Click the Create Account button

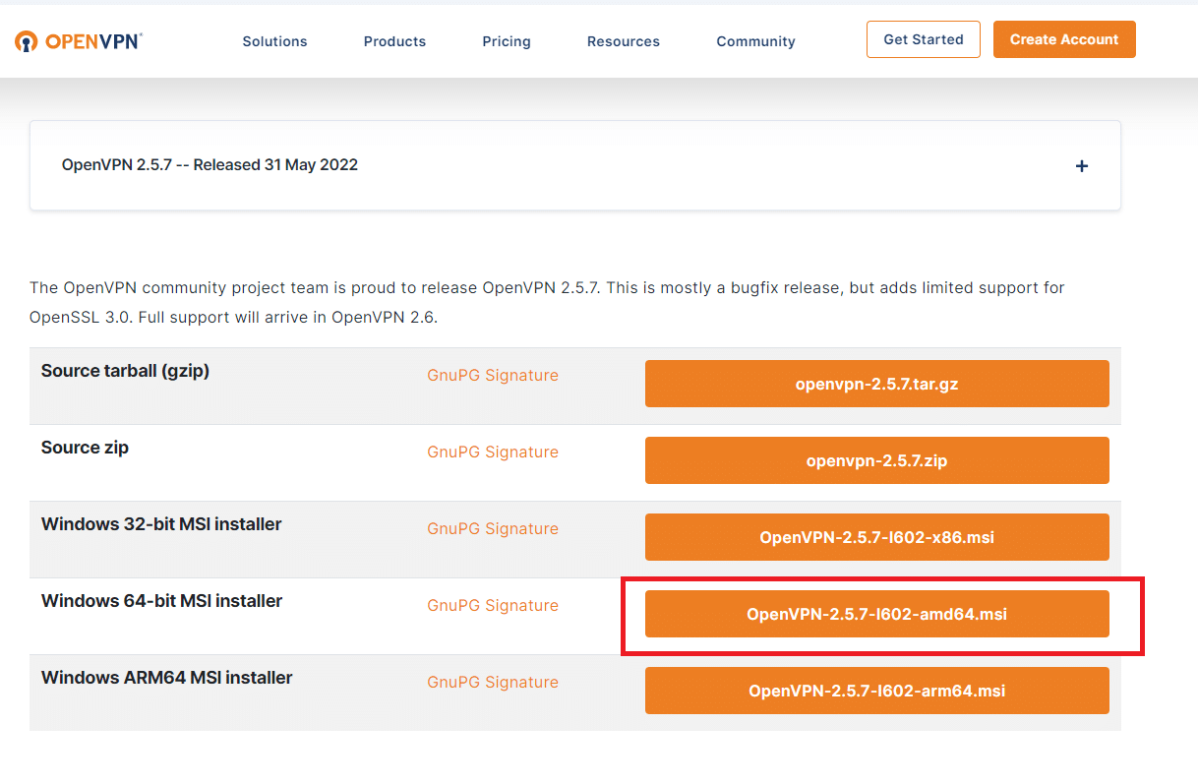point(1064,39)
